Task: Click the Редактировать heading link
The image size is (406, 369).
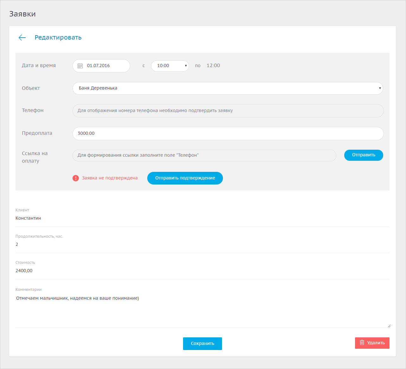Action: [x=58, y=38]
